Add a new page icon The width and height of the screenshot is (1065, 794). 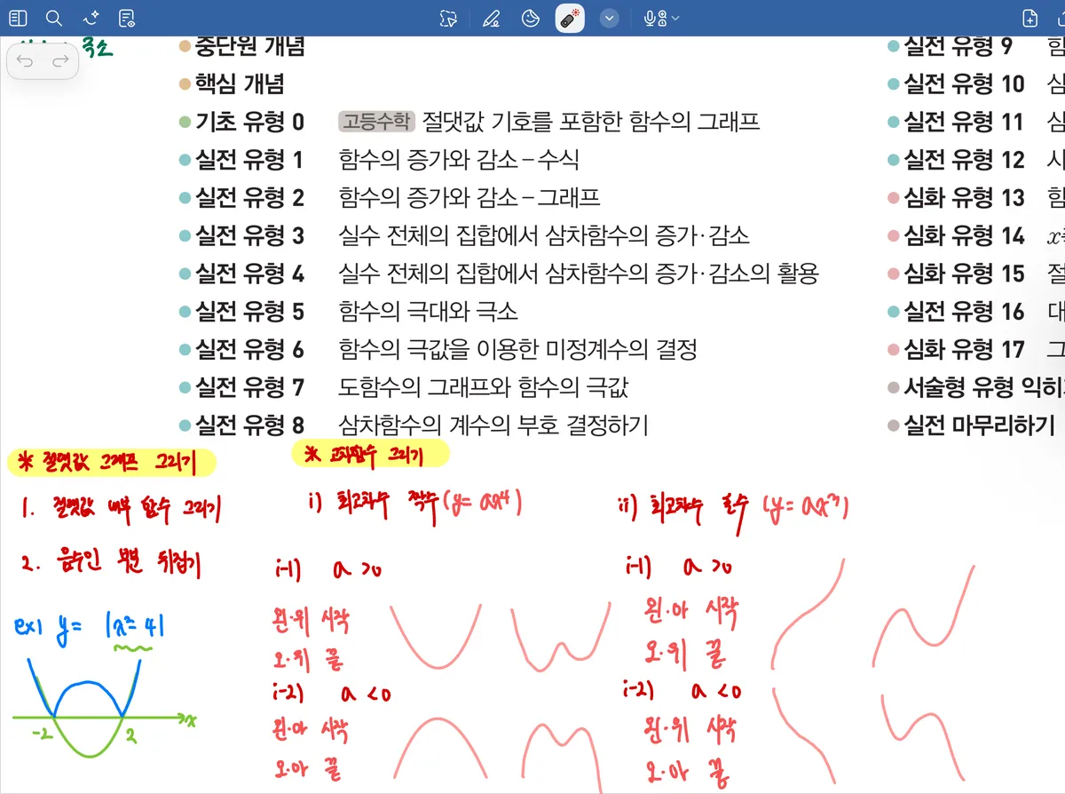coord(1029,18)
